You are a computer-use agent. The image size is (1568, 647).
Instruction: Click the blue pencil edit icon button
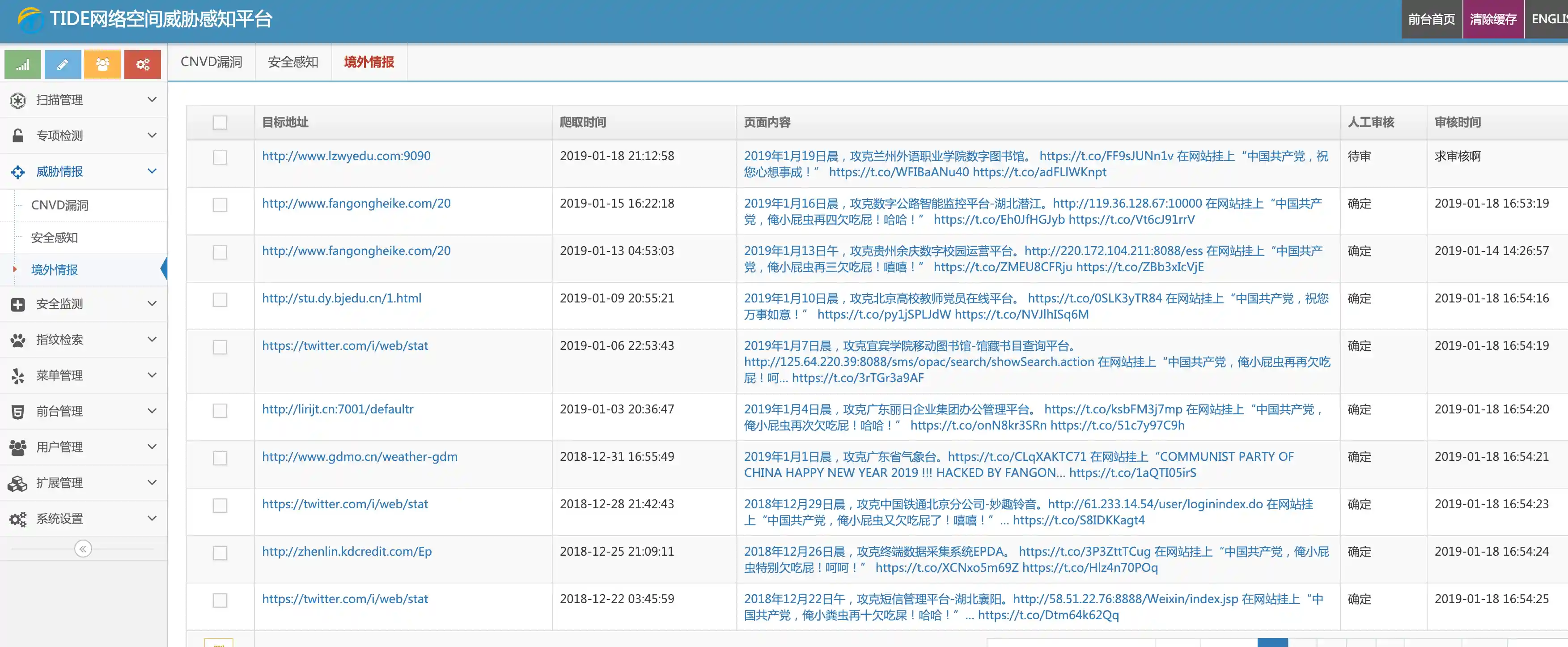(62, 64)
